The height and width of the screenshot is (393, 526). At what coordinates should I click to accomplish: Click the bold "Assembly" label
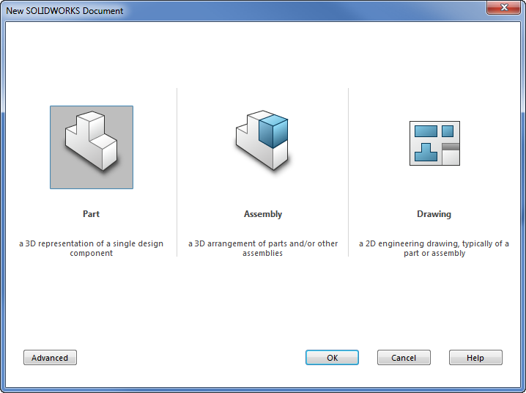(x=263, y=214)
